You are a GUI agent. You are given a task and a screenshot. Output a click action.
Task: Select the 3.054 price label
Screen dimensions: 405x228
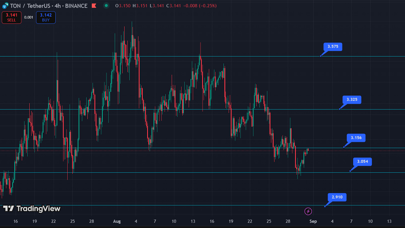362,161
